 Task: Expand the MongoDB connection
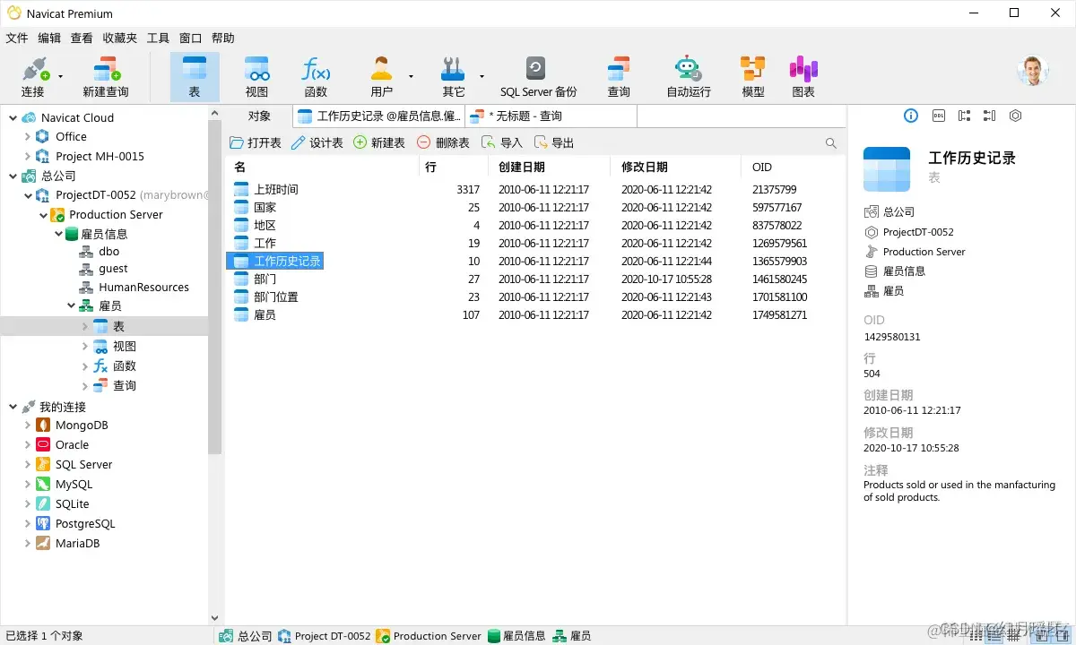[x=29, y=425]
